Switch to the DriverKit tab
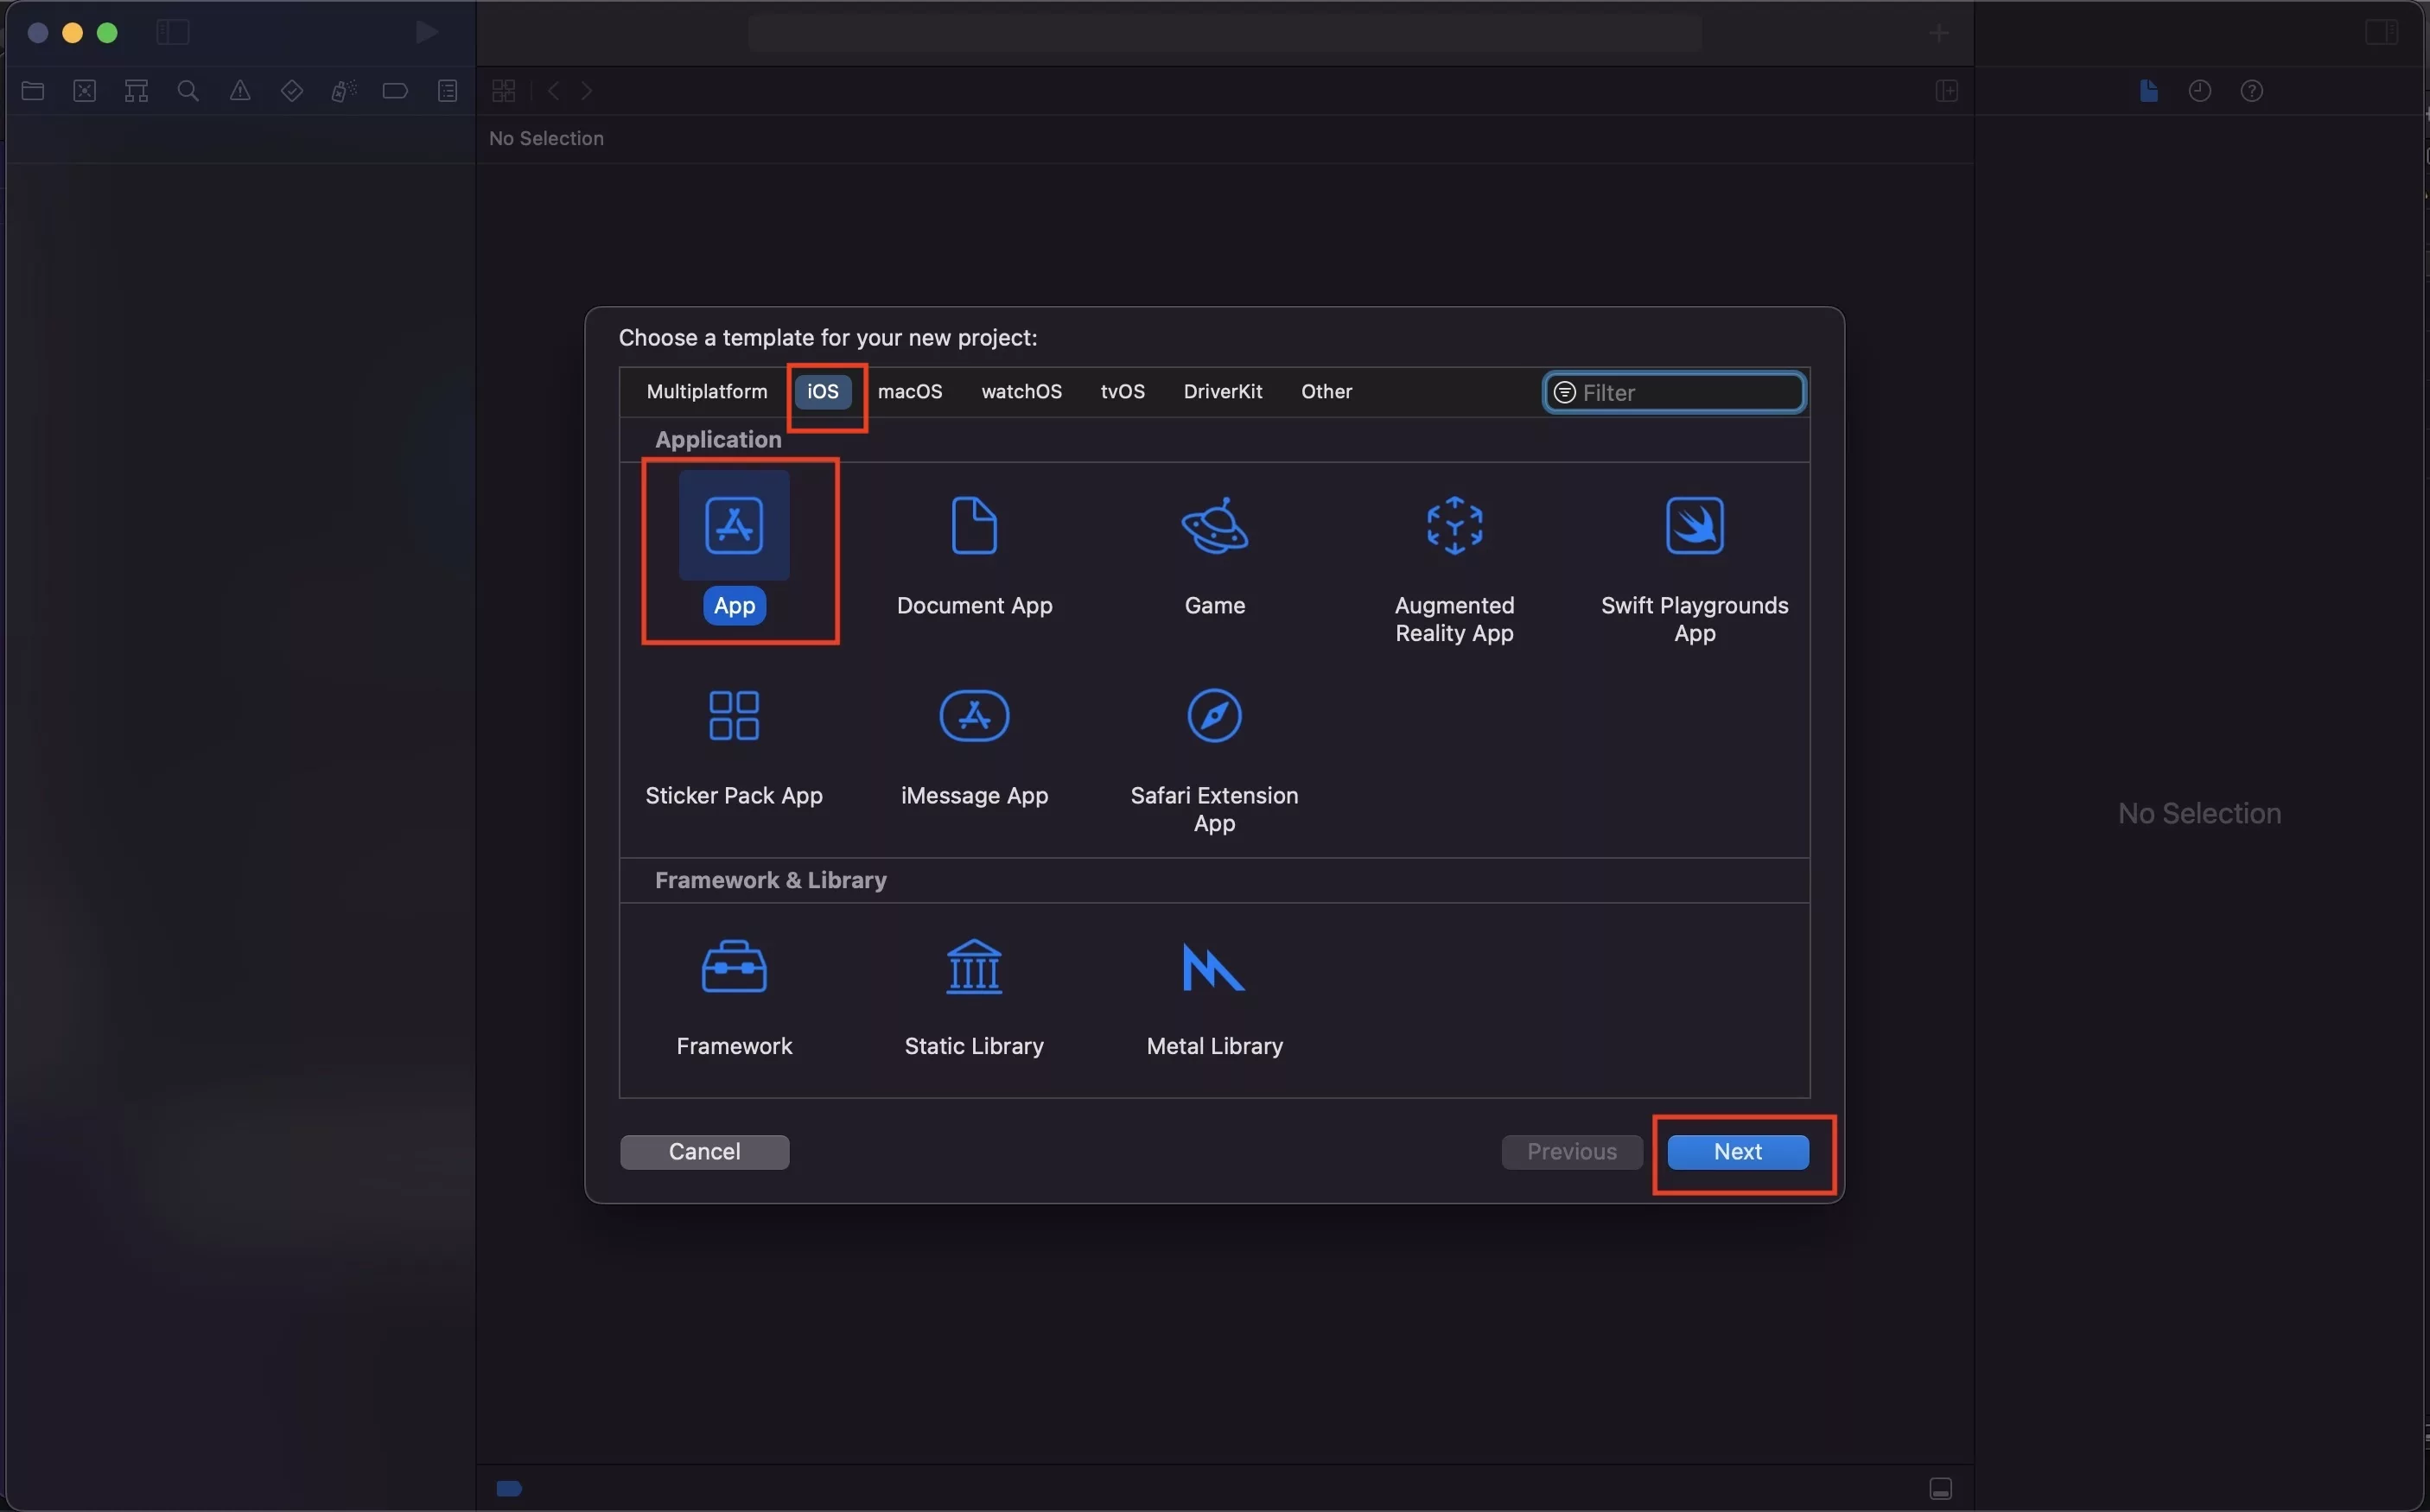The image size is (2430, 1512). click(x=1222, y=391)
